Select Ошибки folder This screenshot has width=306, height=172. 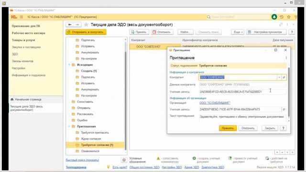click(82, 120)
